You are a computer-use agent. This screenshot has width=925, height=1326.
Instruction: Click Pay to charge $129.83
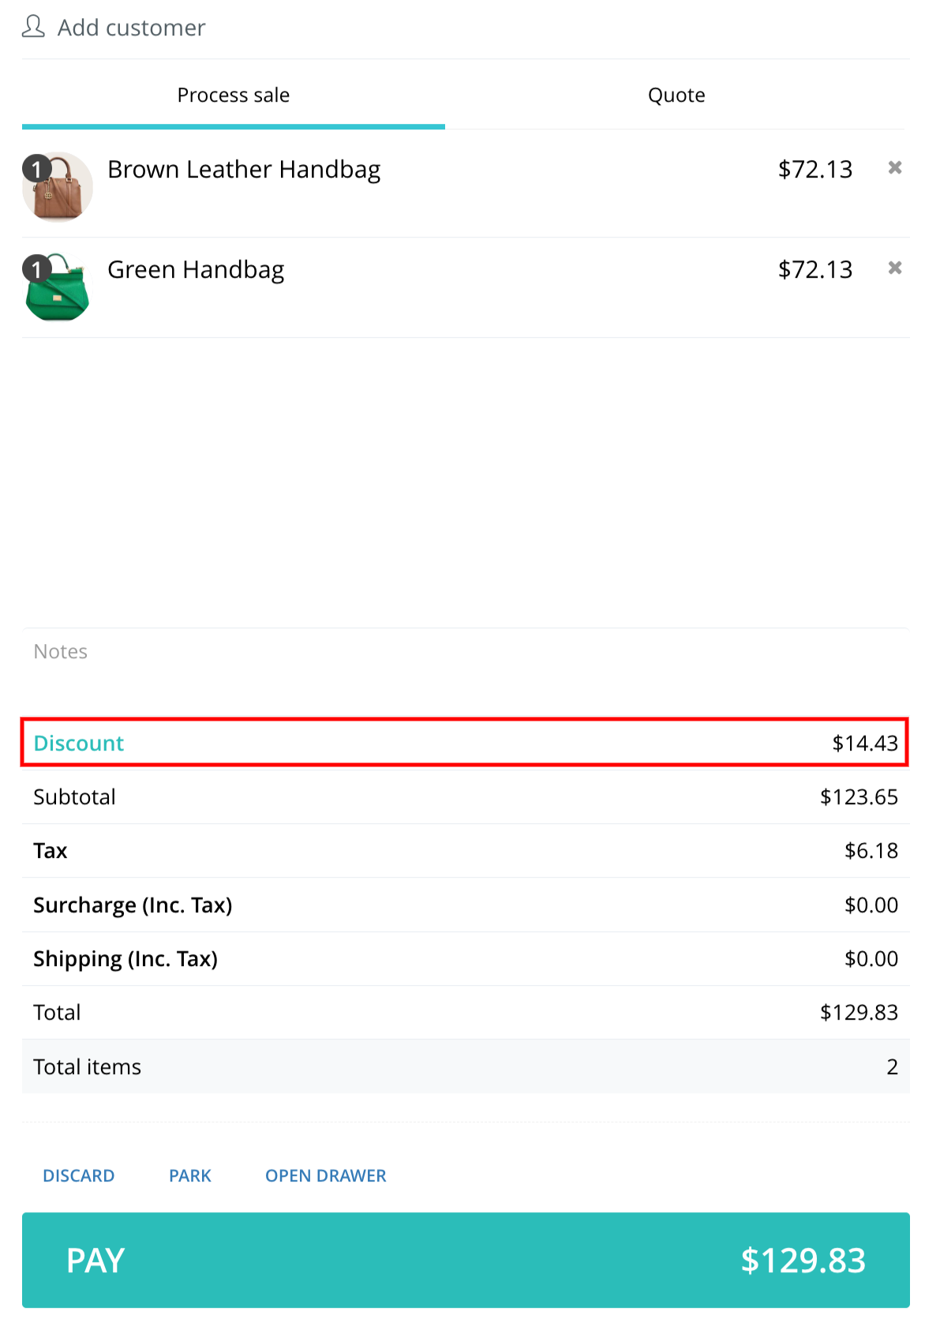[466, 1260]
